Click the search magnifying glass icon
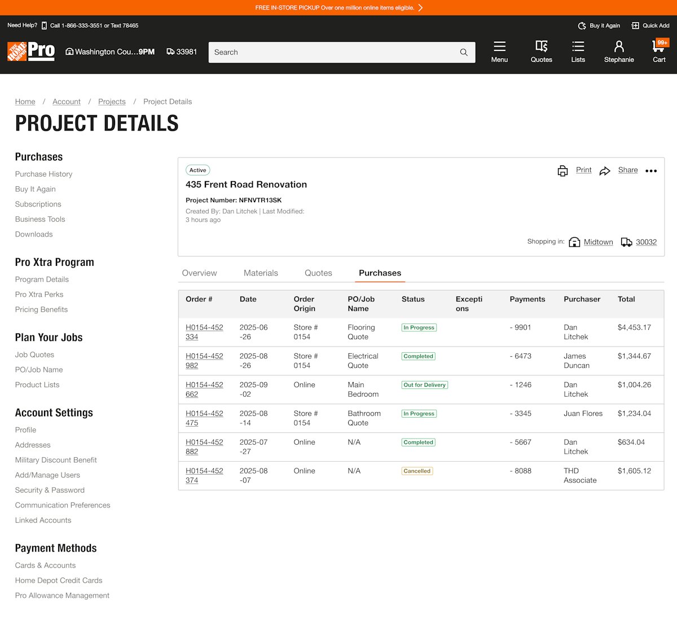677x622 pixels. [x=463, y=52]
